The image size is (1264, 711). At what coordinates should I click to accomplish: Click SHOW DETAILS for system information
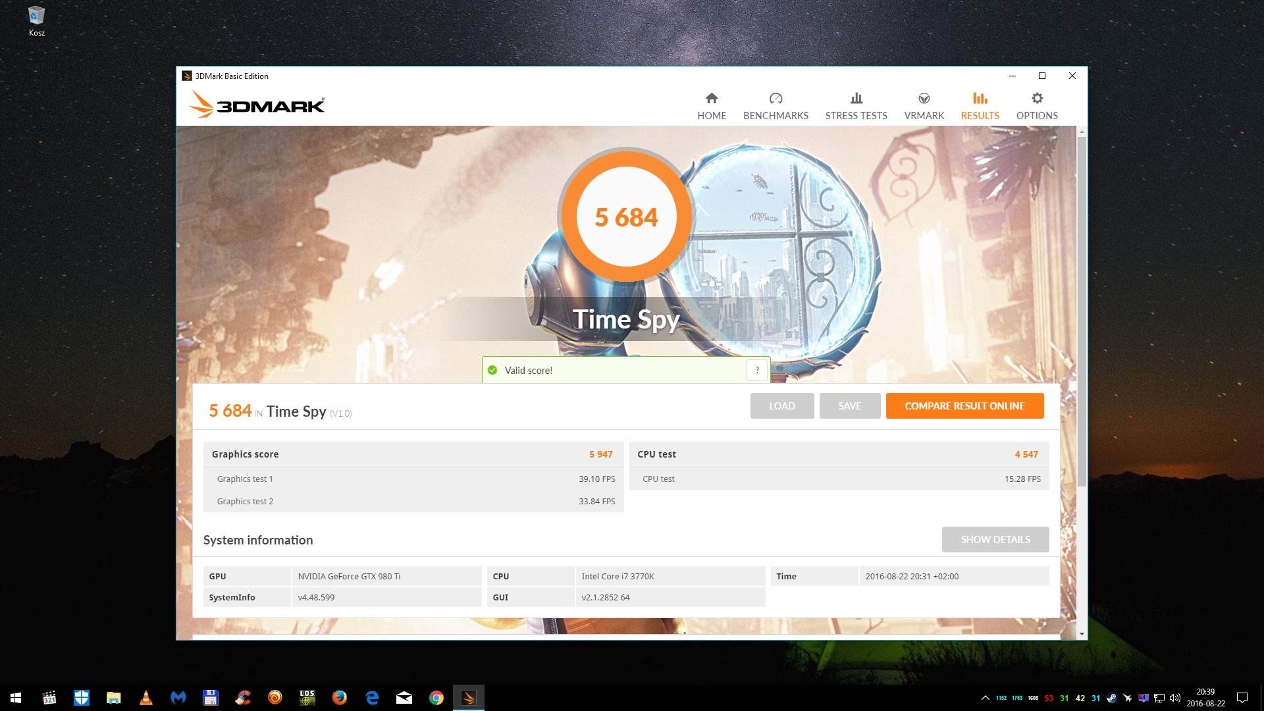995,539
